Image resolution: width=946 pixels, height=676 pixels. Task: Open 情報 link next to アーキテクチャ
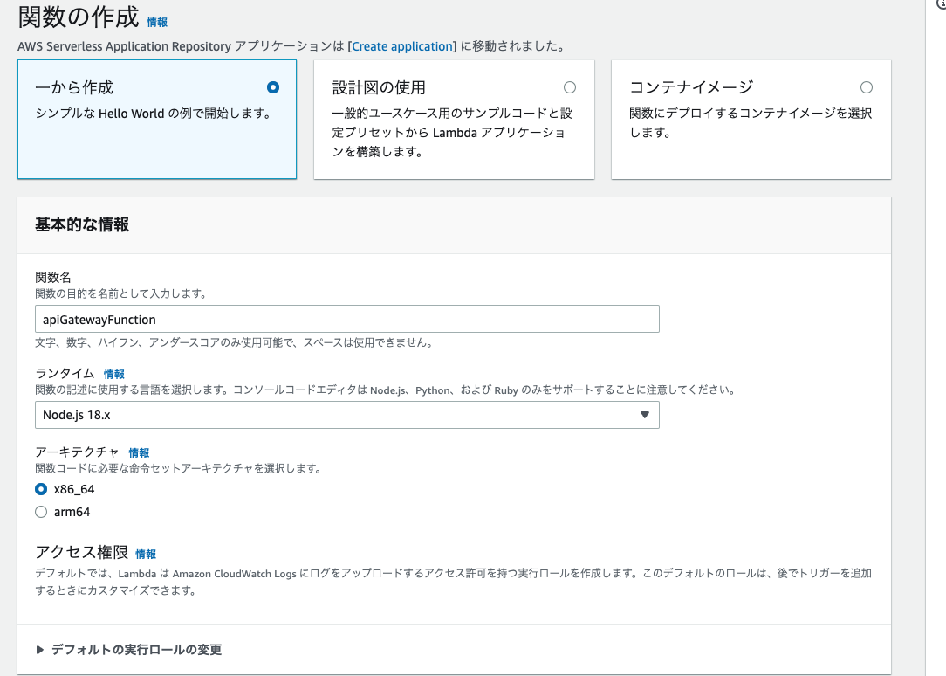click(139, 452)
